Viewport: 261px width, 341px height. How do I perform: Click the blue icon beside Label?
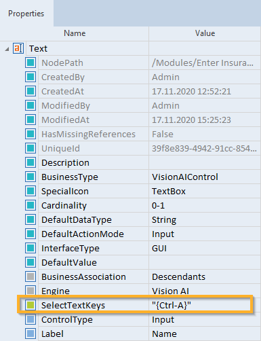pyautogui.click(x=31, y=334)
